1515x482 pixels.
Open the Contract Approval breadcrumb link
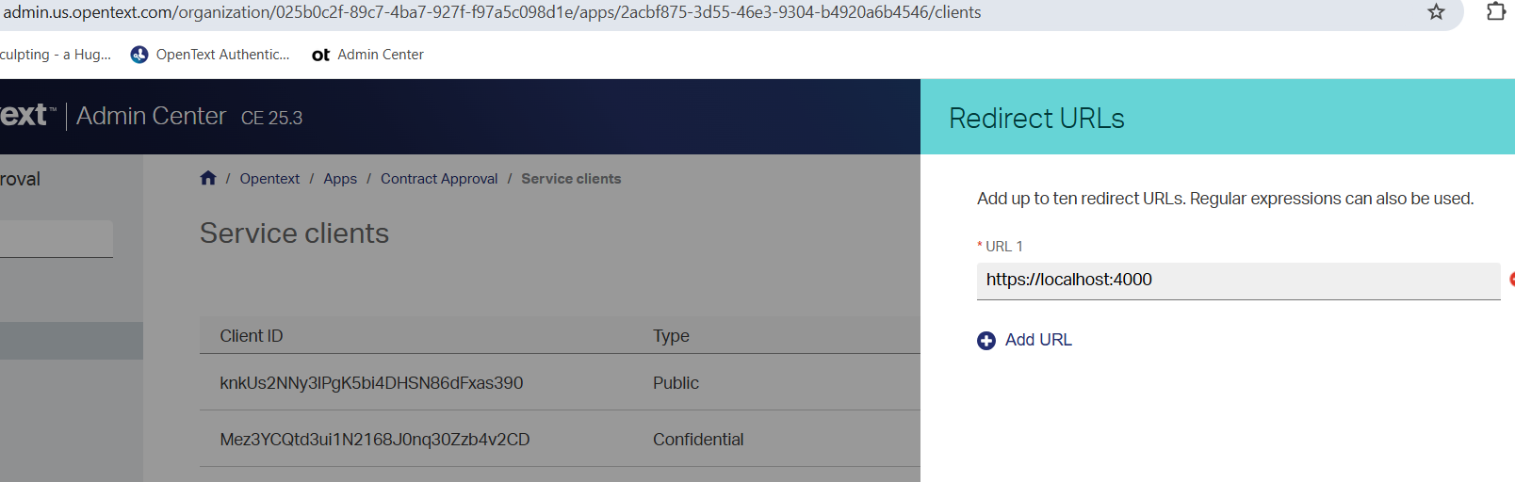click(439, 179)
